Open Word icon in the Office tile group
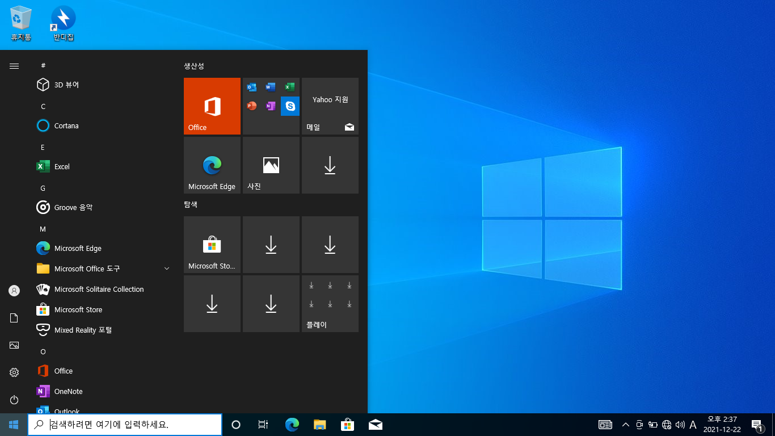Screen dimensions: 775x436 [271, 87]
